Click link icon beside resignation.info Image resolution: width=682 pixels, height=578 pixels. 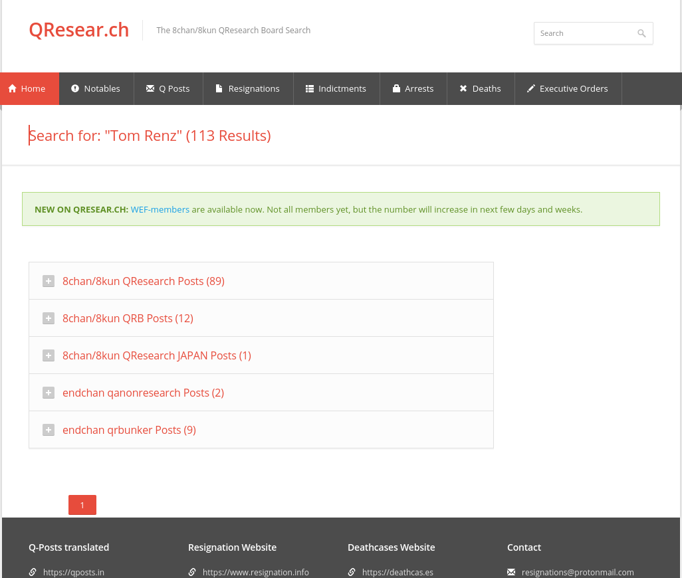coord(192,572)
